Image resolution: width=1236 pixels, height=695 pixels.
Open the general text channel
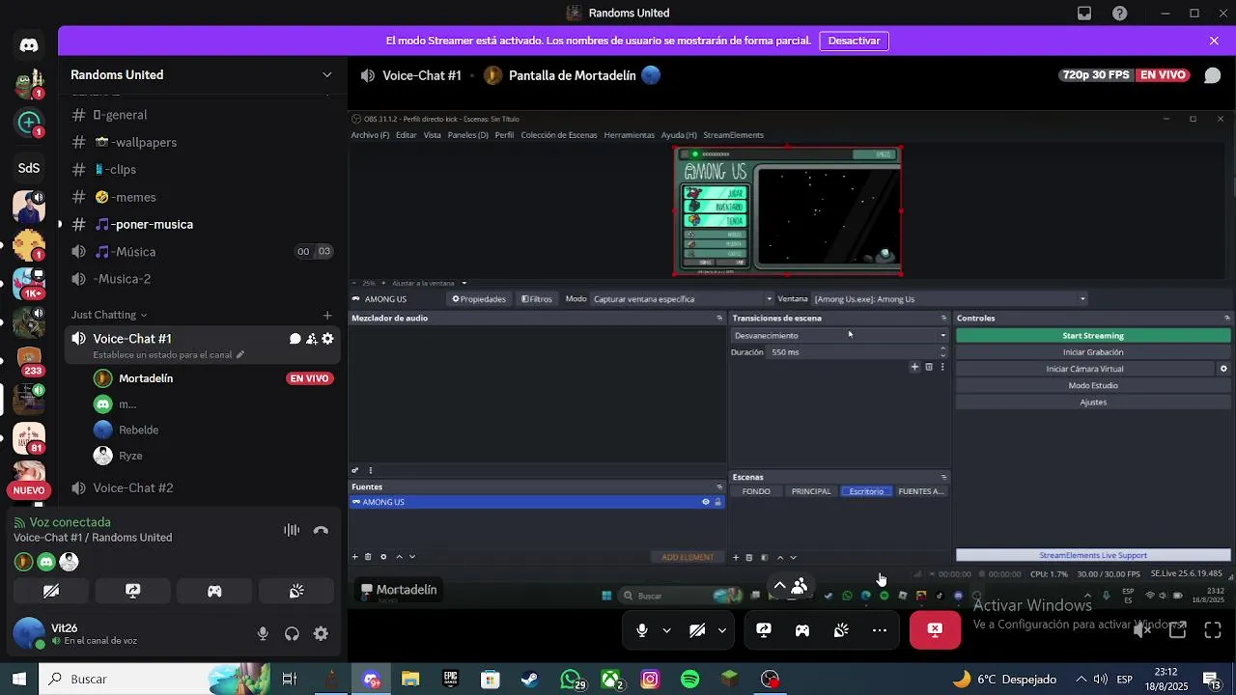203,115
